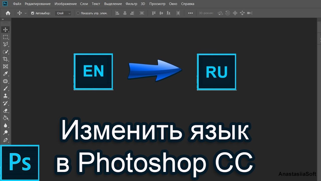Toggle the Автовыбор checkbox
The width and height of the screenshot is (321, 181).
click(x=33, y=13)
